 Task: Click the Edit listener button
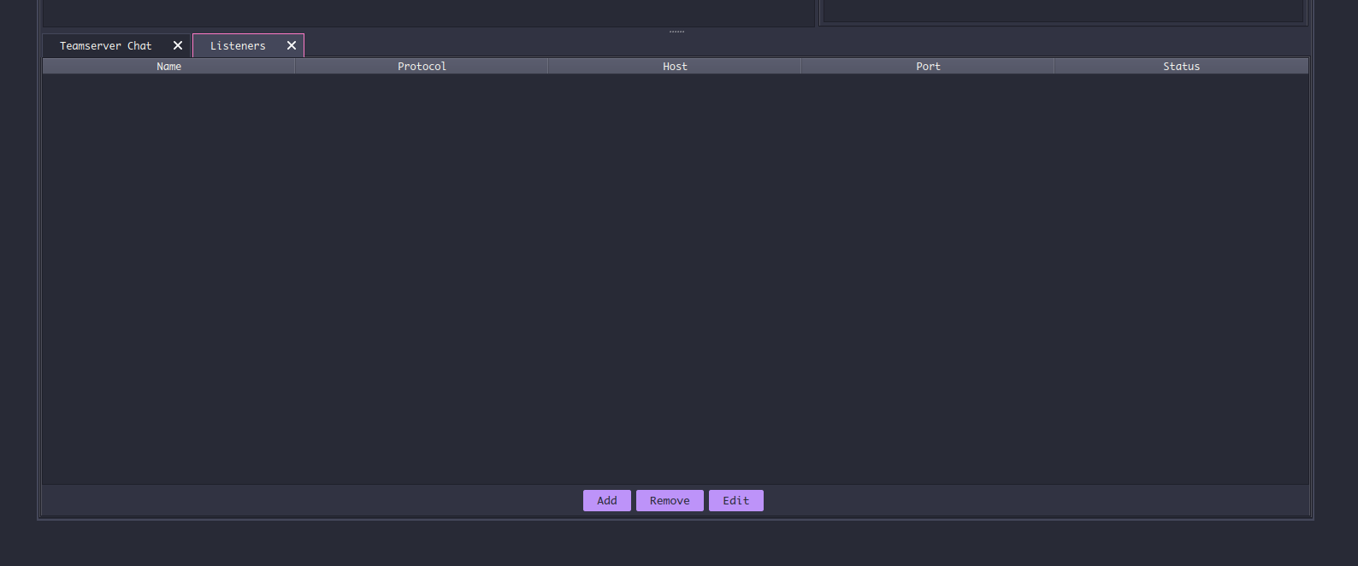[x=735, y=501]
